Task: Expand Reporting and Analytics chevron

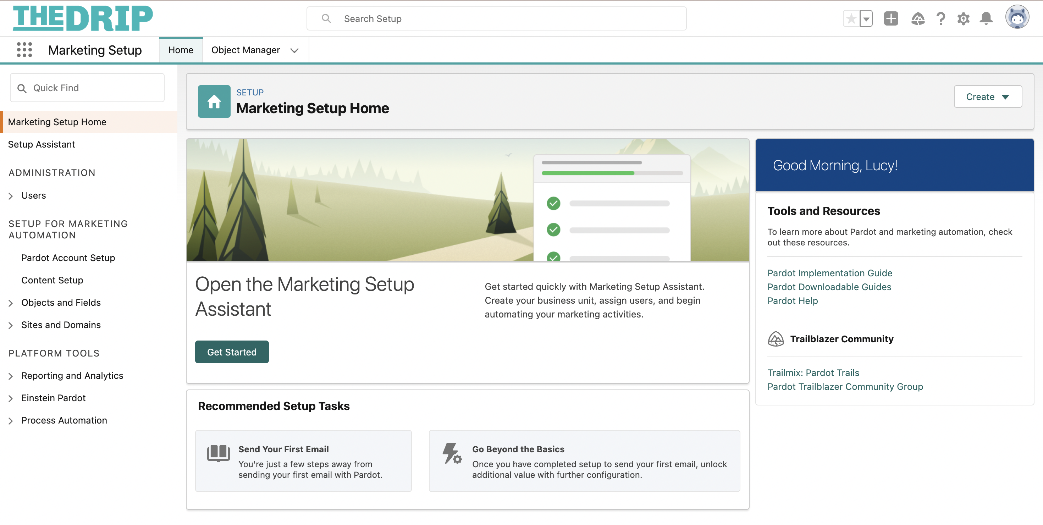Action: coord(11,376)
